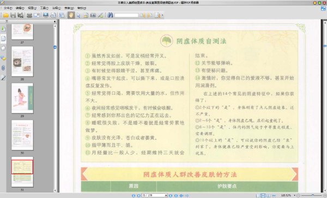Click the zoom out minus button

point(299,195)
